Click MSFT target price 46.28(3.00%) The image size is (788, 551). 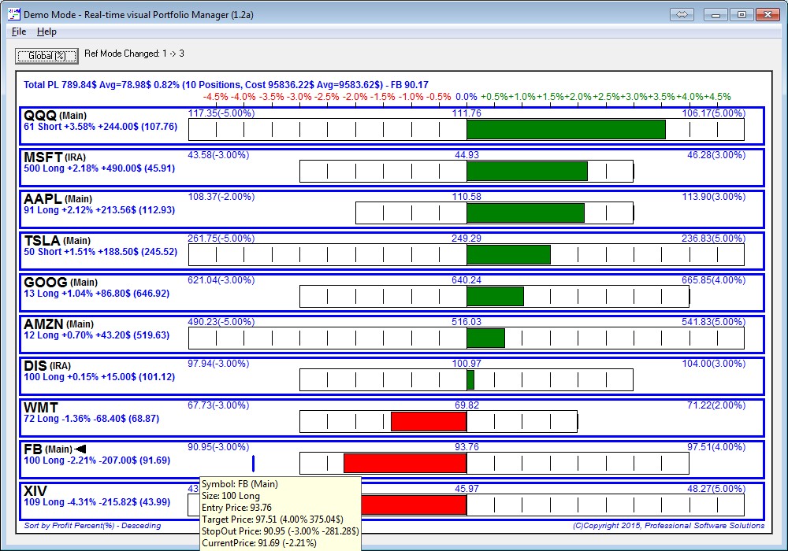pos(716,155)
